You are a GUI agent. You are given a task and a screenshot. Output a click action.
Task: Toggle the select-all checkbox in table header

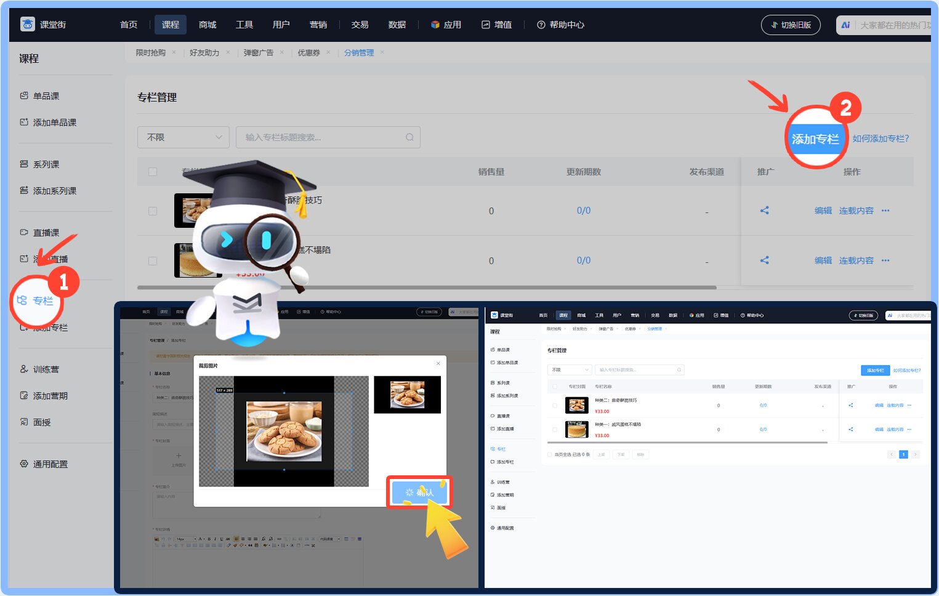[x=153, y=172]
